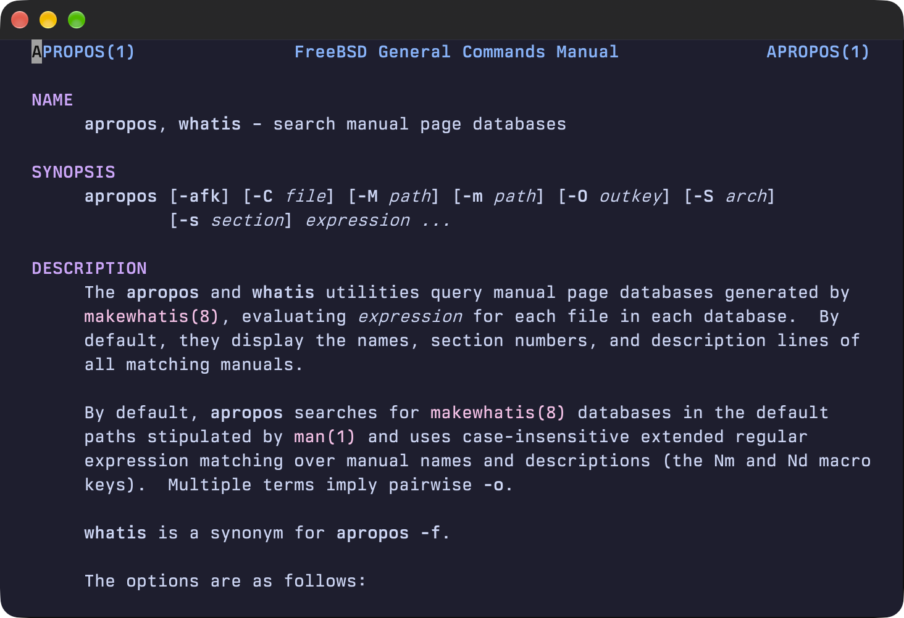Click the italic outkey argument

click(630, 196)
